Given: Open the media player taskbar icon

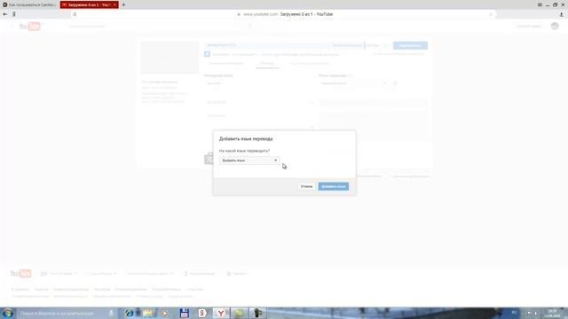Looking at the screenshot, I should 164,313.
